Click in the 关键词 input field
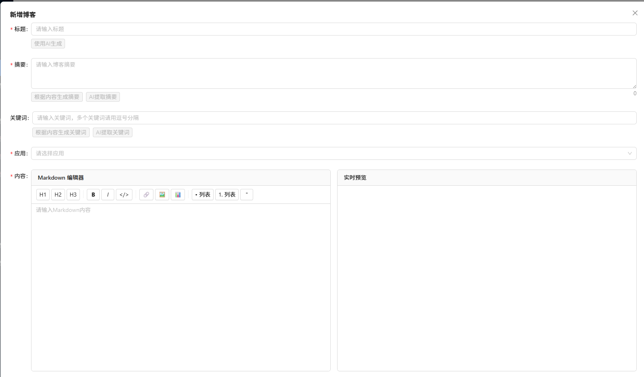The width and height of the screenshot is (644, 377). point(334,118)
